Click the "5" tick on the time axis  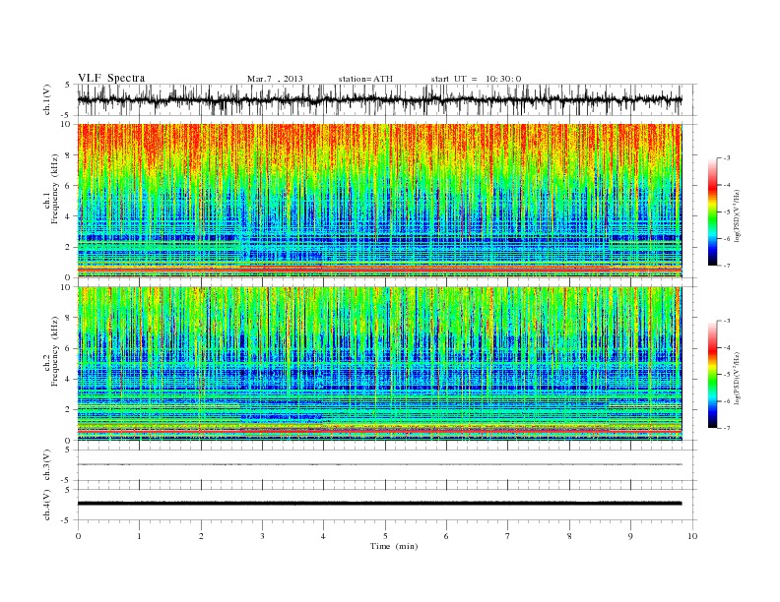[x=385, y=536]
